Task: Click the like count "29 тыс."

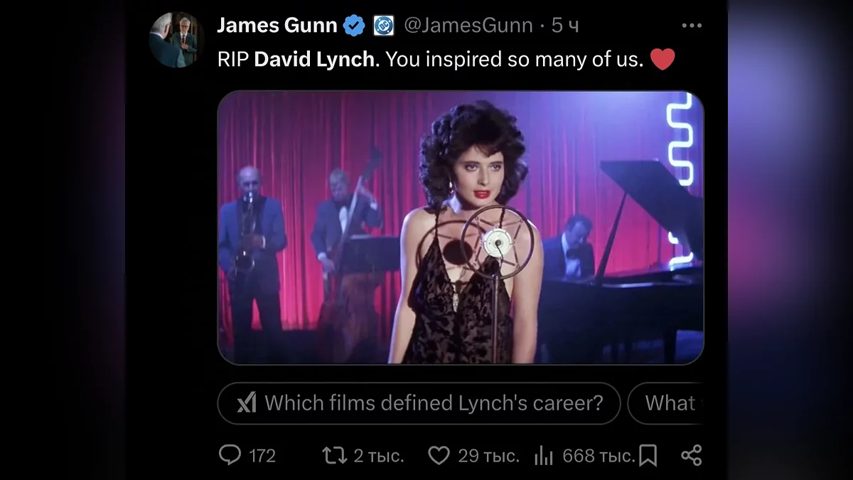Action: [x=488, y=455]
